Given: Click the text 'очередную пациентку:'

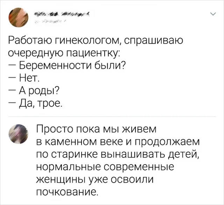Looking at the screenshot, I should (x=64, y=54).
